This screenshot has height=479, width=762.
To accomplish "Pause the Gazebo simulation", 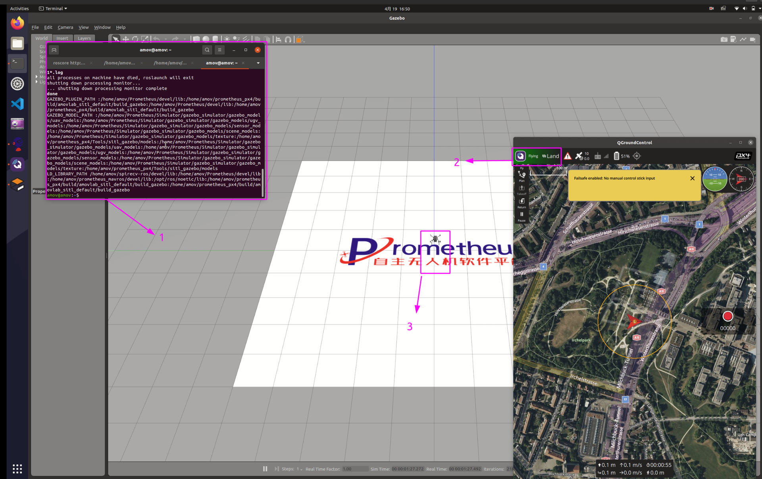I will pyautogui.click(x=265, y=469).
